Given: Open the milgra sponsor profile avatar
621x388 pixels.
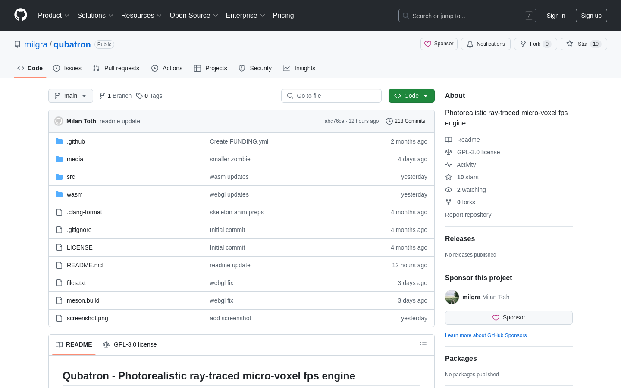Looking at the screenshot, I should click(452, 297).
